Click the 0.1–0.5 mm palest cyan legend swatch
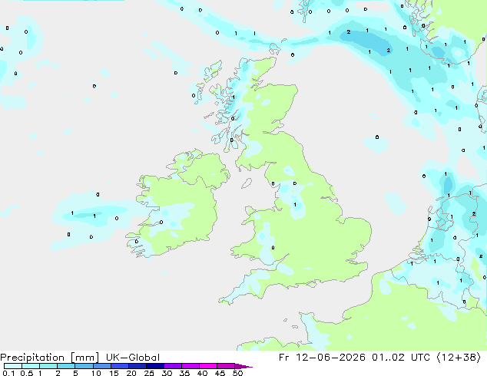This screenshot has width=487, height=376. [13, 366]
